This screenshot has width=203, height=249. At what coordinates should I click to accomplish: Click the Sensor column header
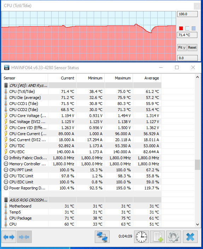pos(25,78)
